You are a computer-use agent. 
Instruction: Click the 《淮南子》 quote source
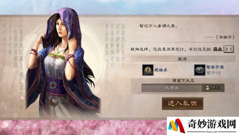[225, 37]
